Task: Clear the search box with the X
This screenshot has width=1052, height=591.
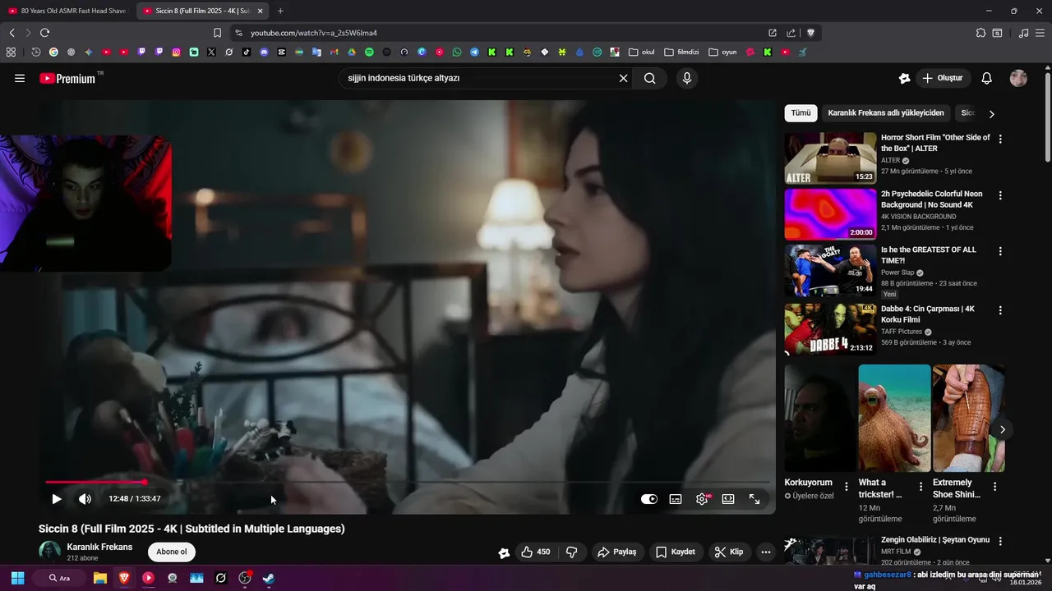Action: click(623, 78)
